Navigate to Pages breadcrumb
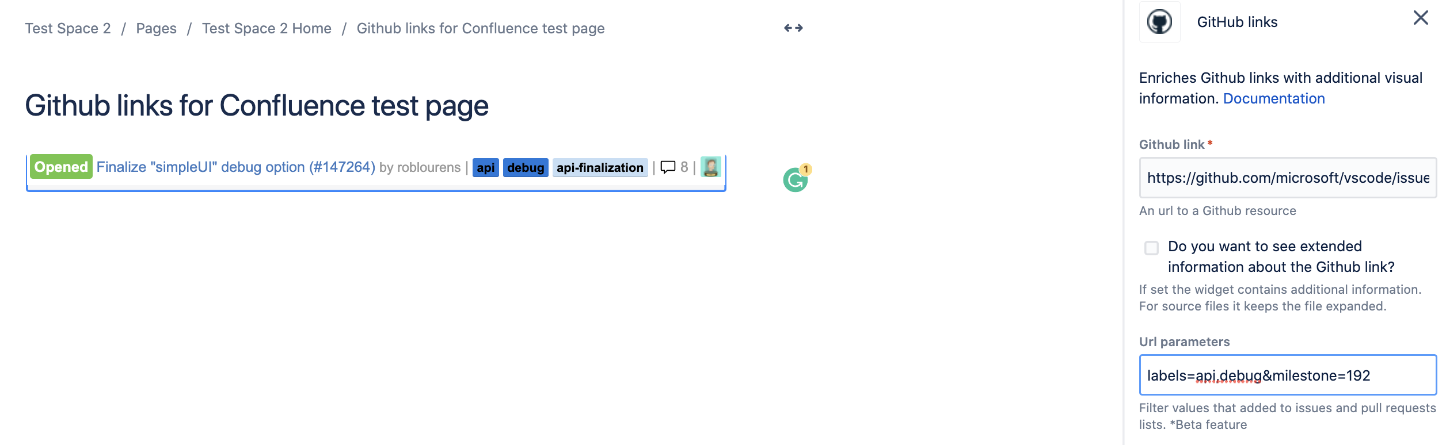The width and height of the screenshot is (1446, 445). point(156,29)
